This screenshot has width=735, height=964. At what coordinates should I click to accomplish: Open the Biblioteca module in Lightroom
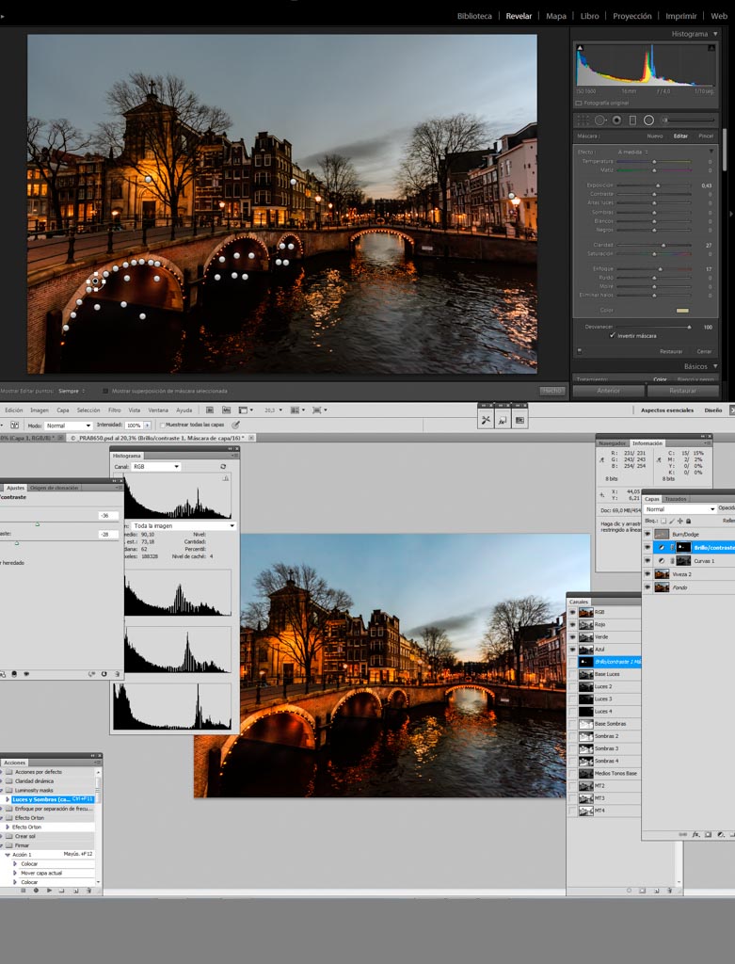[x=474, y=16]
